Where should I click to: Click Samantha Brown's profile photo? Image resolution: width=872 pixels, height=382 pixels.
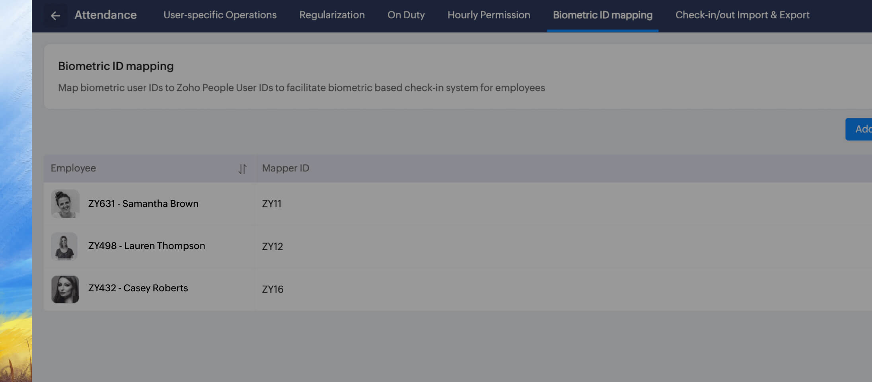tap(65, 204)
